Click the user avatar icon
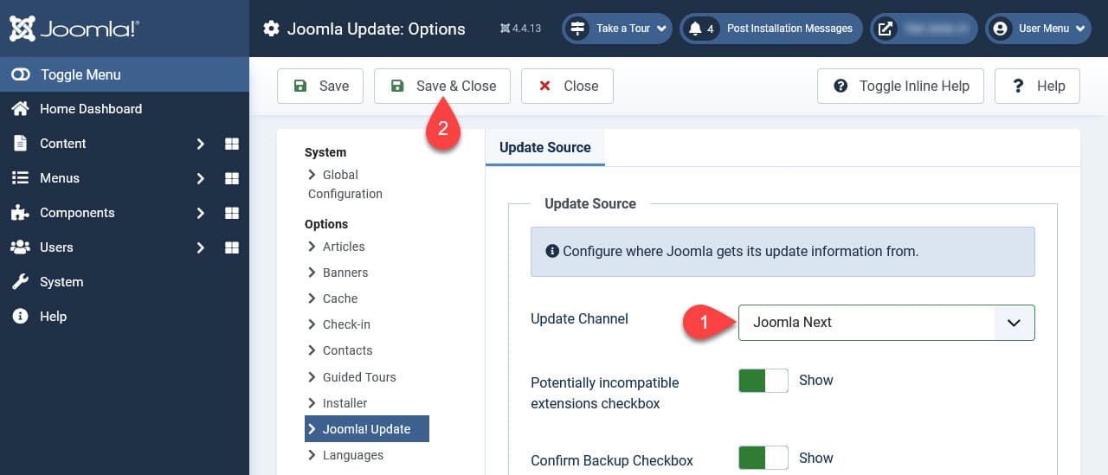Screen dimensions: 1108x475 tap(1001, 29)
